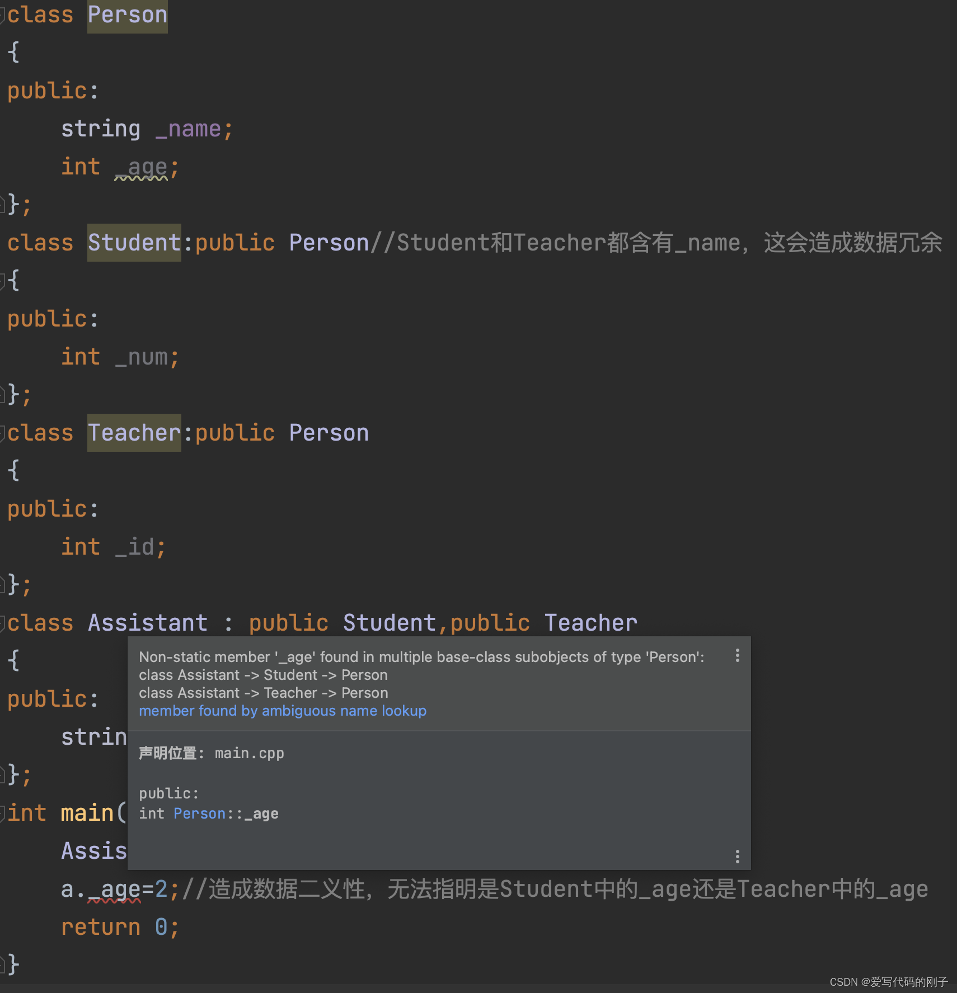Screen dimensions: 957x993
Task: Click the _id member in Teacher class
Action: pos(134,547)
